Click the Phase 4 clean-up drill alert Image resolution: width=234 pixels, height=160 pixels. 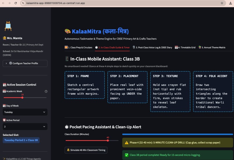pos(178,143)
